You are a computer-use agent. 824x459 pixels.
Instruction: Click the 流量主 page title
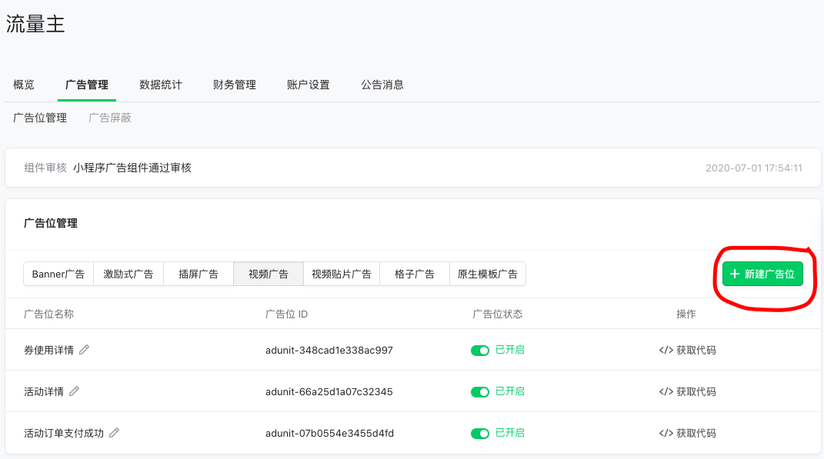pos(35,24)
